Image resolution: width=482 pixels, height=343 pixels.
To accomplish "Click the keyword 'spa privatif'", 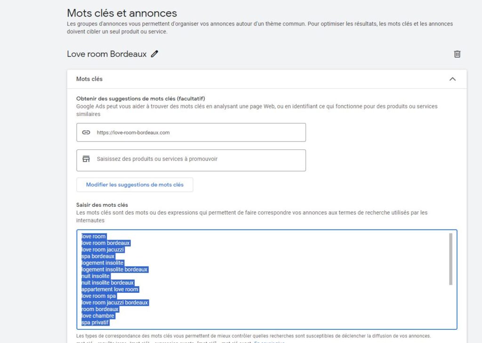I will 95,322.
